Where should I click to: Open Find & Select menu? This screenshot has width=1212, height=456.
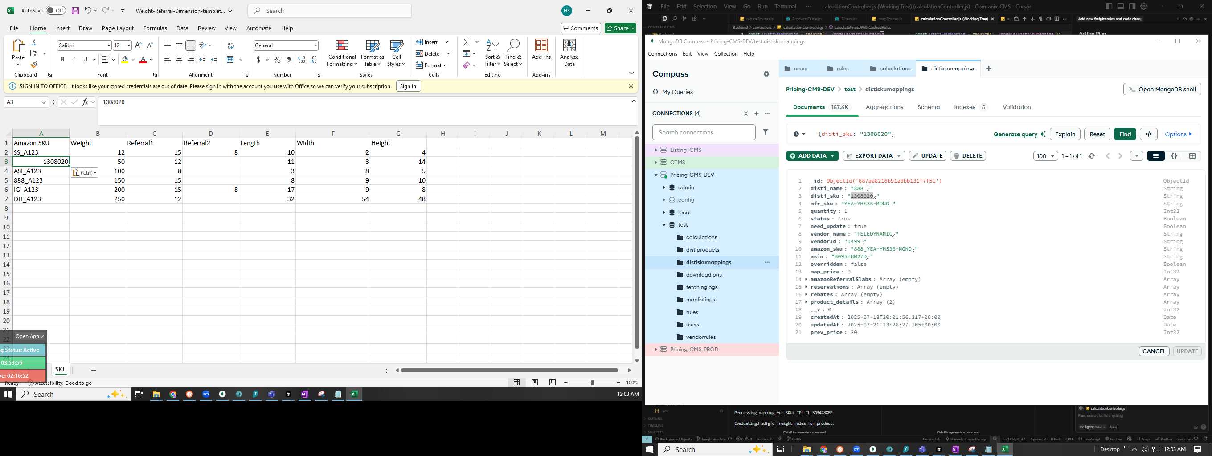(x=513, y=53)
